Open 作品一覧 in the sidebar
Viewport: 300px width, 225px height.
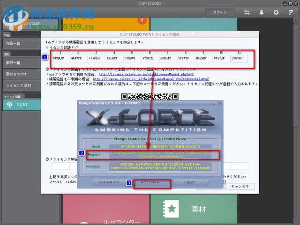pos(22,44)
